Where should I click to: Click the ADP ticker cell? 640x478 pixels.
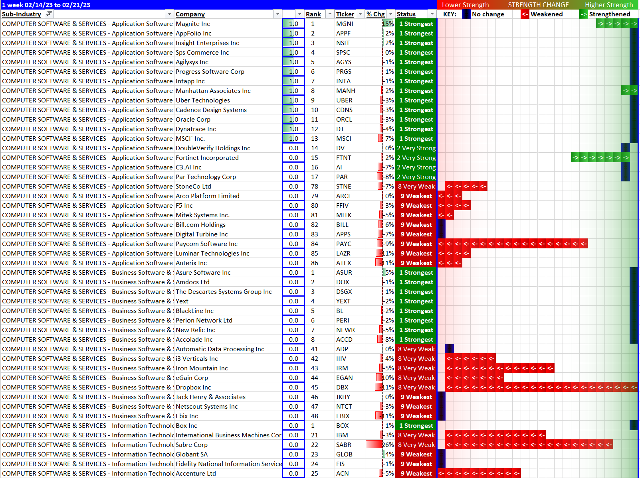click(350, 349)
